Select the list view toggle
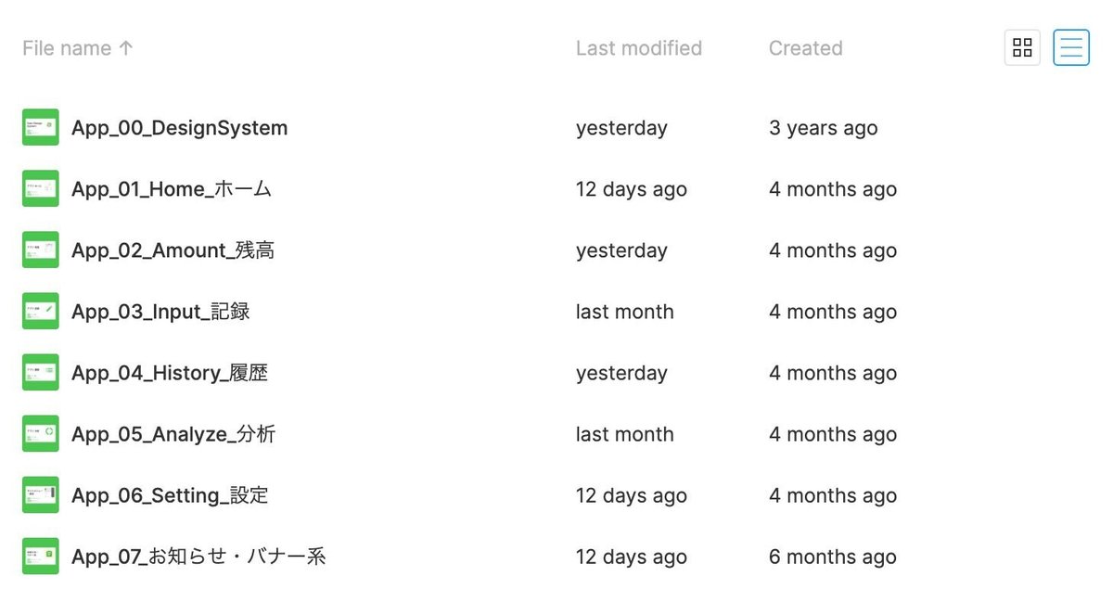Screen dimensions: 1113x589 (1071, 47)
